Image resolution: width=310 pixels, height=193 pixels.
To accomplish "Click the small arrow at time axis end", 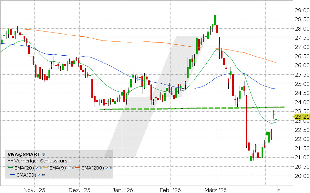I will pos(279,190).
